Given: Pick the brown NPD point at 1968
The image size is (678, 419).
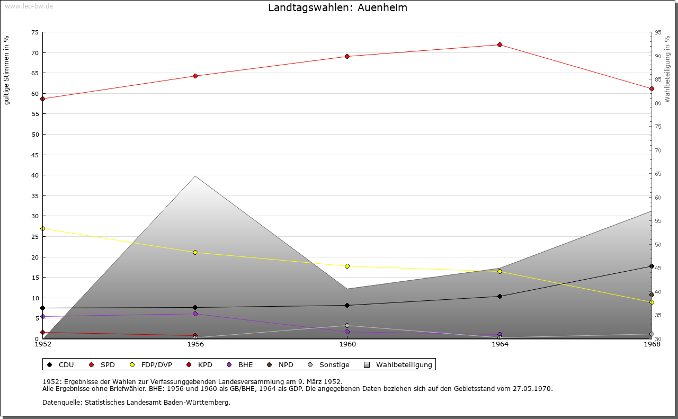Looking at the screenshot, I should point(652,295).
